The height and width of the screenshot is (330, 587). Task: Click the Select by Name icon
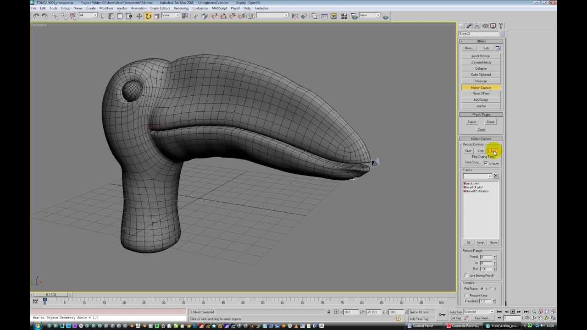pyautogui.click(x=111, y=16)
